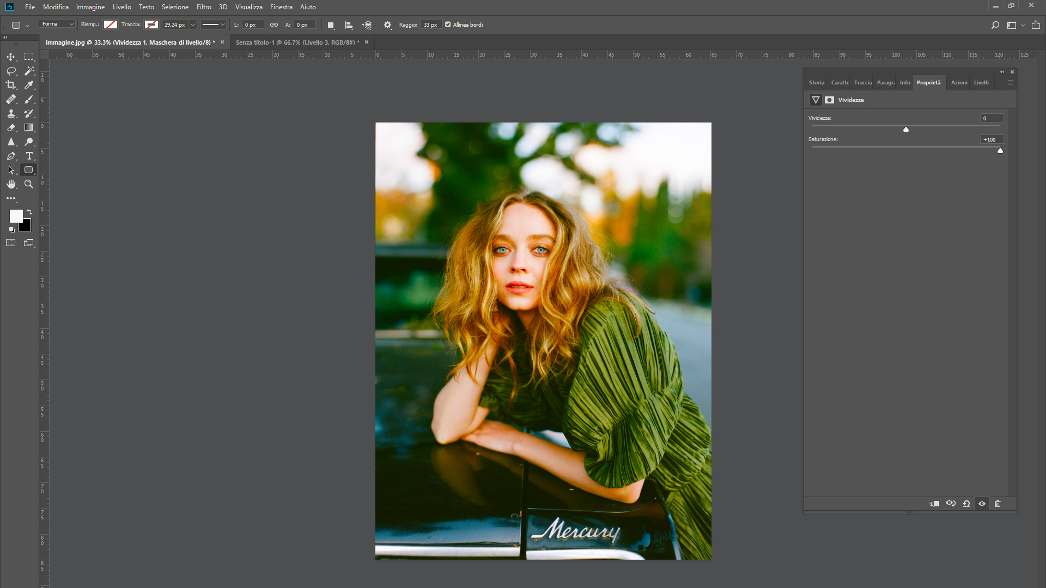Select the Magic Wand tool

pos(29,71)
